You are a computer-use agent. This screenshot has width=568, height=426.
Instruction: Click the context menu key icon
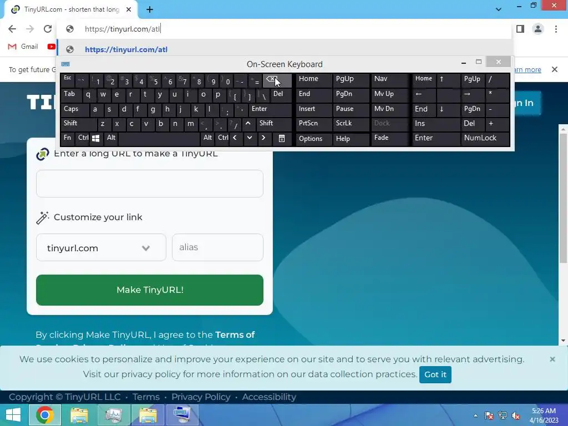pos(282,138)
